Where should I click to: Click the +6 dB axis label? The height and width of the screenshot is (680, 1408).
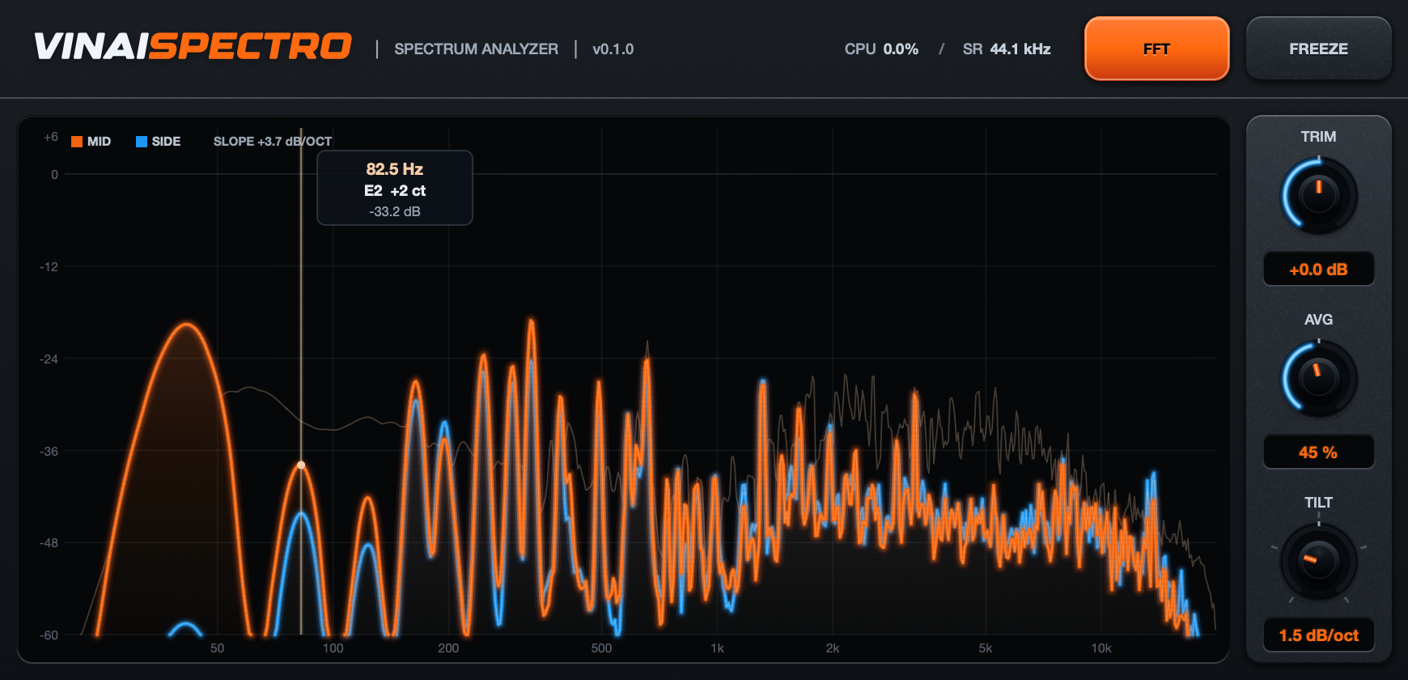[x=51, y=137]
